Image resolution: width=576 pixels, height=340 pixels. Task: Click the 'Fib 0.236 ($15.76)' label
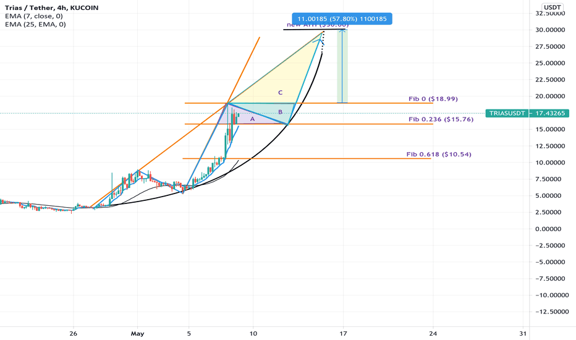(441, 119)
